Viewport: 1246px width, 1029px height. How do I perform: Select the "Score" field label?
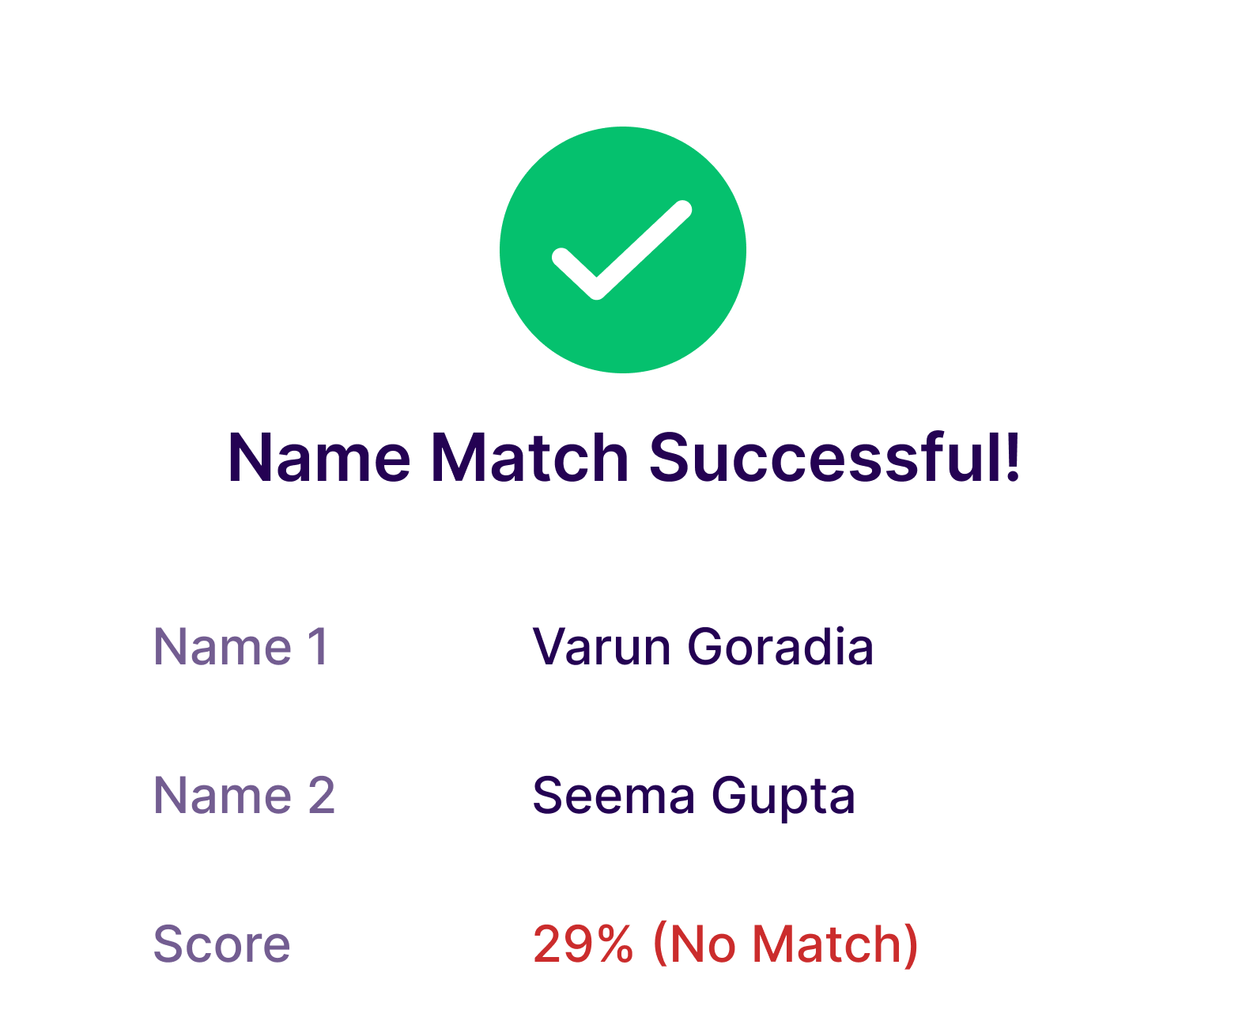[222, 944]
